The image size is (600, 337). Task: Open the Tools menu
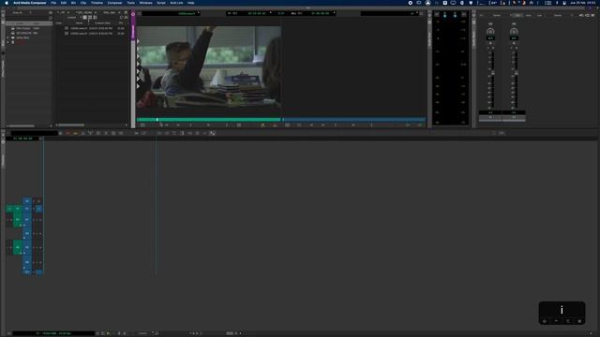click(131, 3)
